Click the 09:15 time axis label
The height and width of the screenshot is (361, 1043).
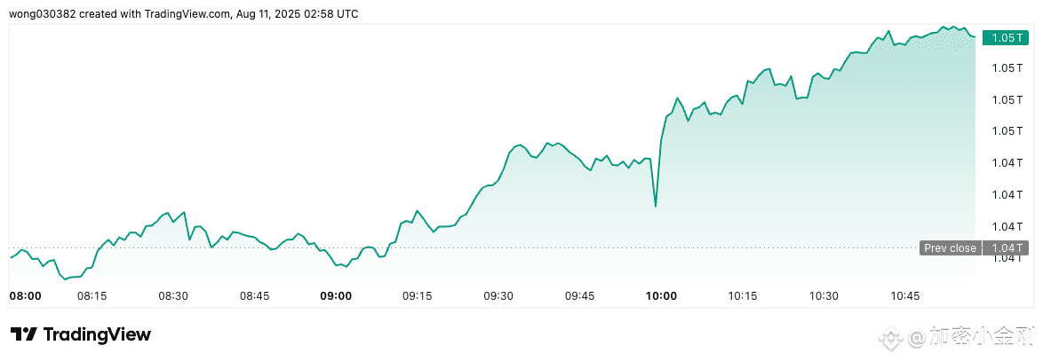pyautogui.click(x=417, y=296)
